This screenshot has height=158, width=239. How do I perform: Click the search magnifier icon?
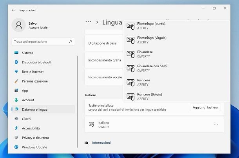(x=71, y=41)
